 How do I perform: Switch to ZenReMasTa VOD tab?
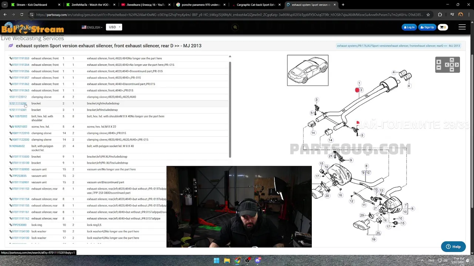click(91, 5)
